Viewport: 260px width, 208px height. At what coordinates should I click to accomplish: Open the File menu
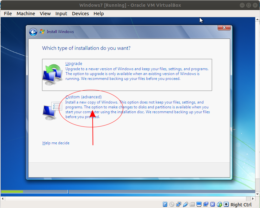tap(8, 14)
